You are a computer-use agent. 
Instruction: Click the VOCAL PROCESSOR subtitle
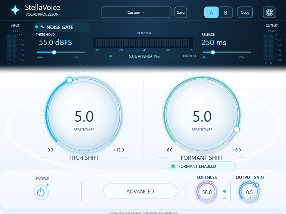point(42,14)
